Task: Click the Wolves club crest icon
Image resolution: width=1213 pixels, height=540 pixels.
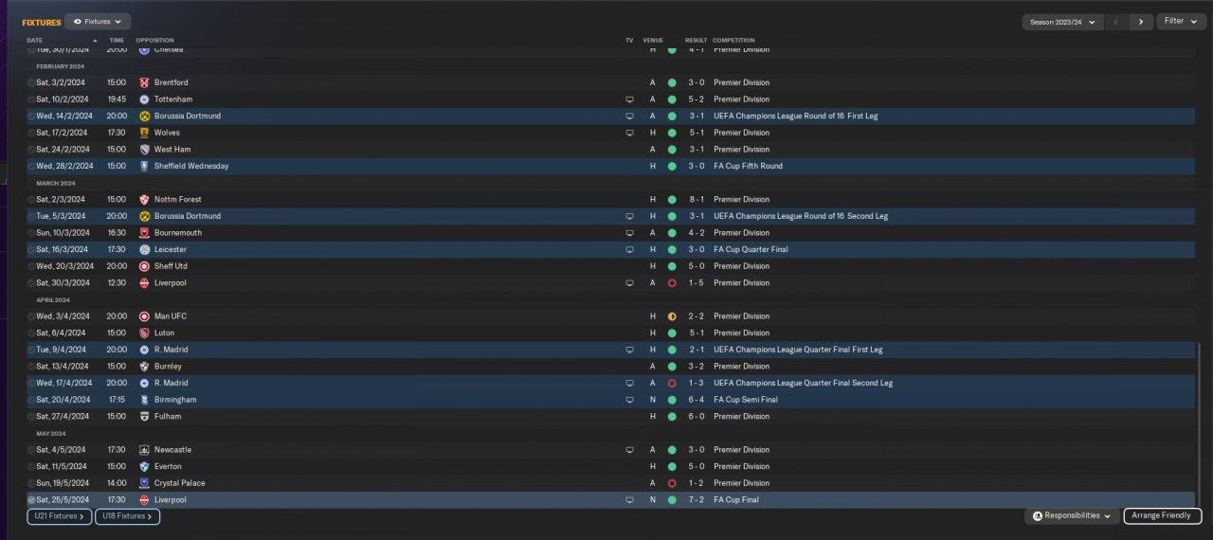Action: [x=144, y=133]
